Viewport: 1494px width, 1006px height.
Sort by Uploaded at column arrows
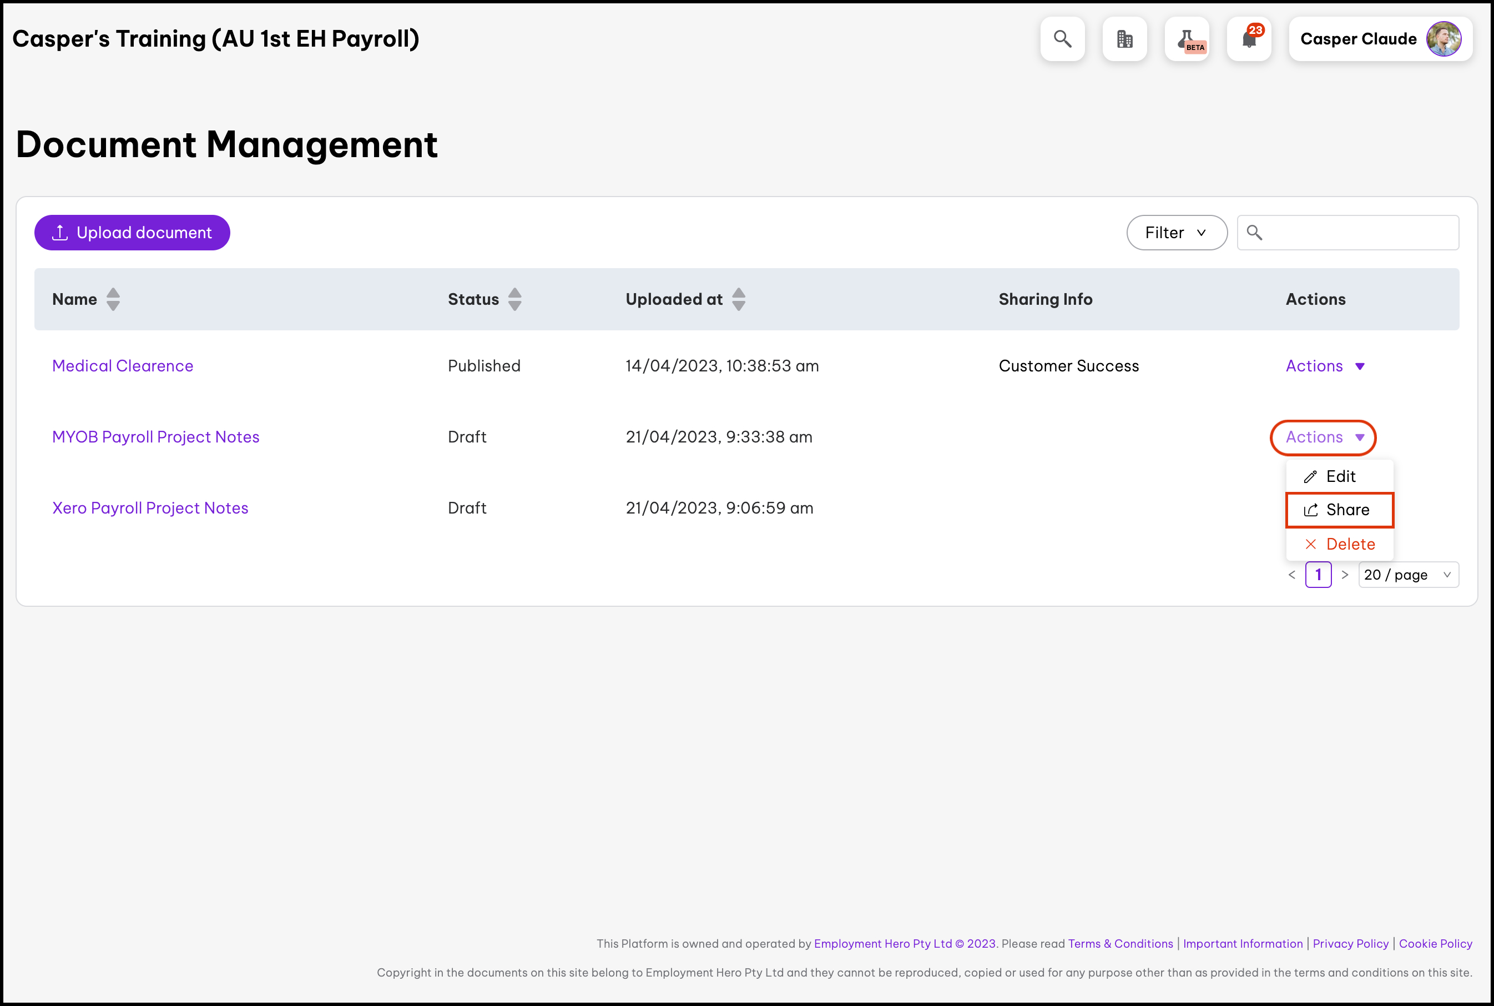[x=738, y=299]
